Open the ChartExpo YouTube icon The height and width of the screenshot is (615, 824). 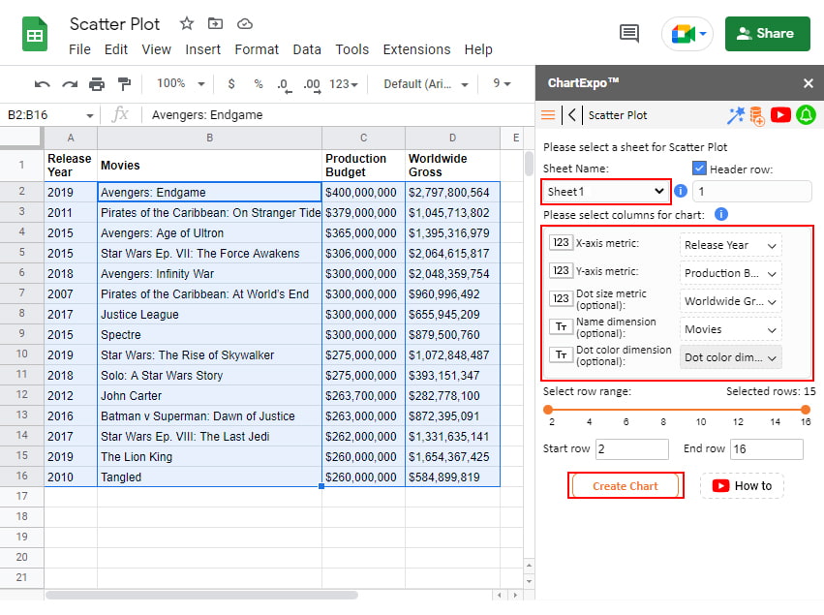[780, 114]
